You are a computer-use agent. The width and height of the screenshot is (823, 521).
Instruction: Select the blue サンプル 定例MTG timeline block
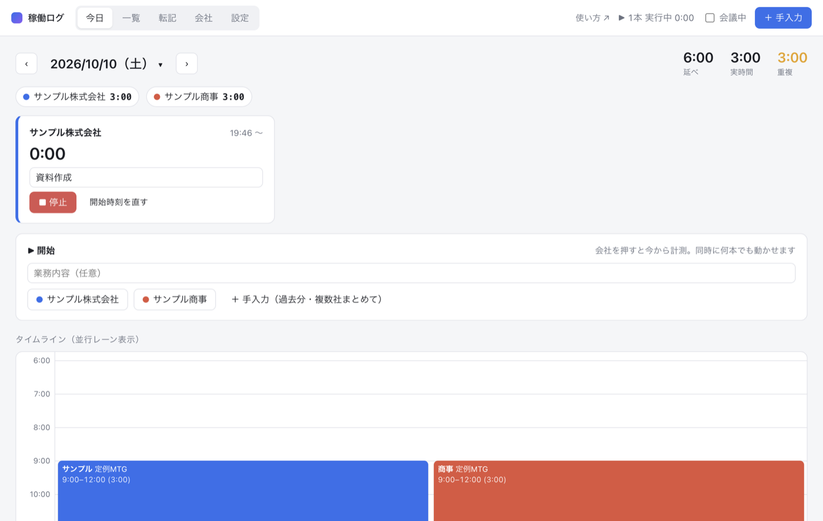click(243, 490)
